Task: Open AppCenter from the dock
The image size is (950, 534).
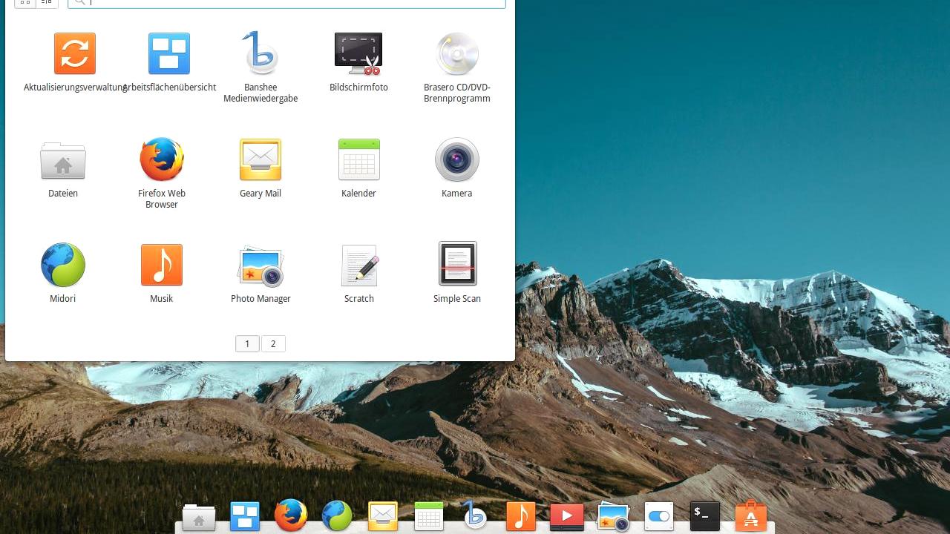Action: point(750,515)
